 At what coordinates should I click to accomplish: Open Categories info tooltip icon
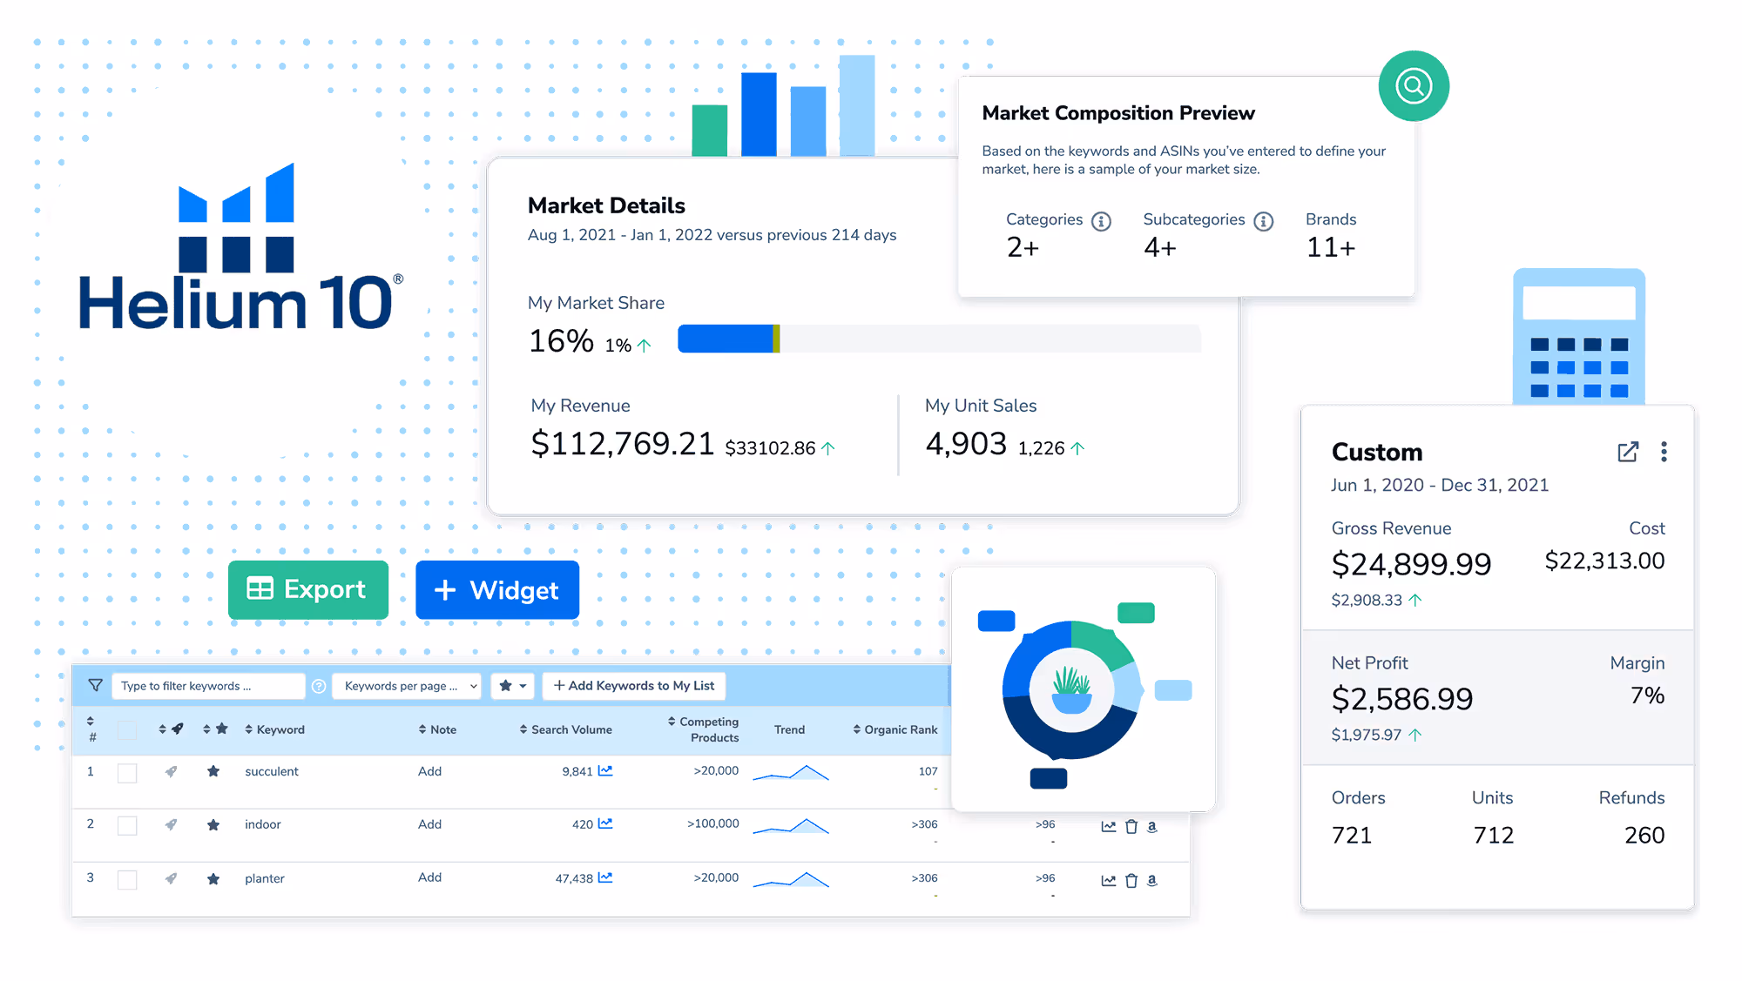tap(1102, 221)
